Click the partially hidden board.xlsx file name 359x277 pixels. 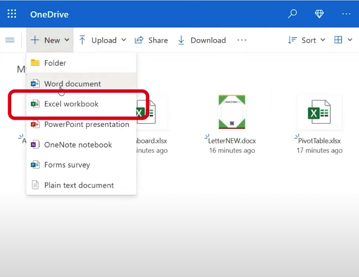point(152,141)
